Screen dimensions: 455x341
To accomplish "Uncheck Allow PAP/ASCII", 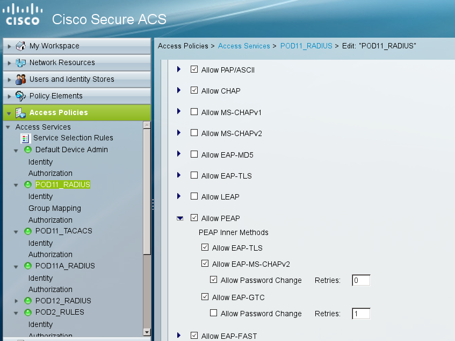I will (x=194, y=69).
